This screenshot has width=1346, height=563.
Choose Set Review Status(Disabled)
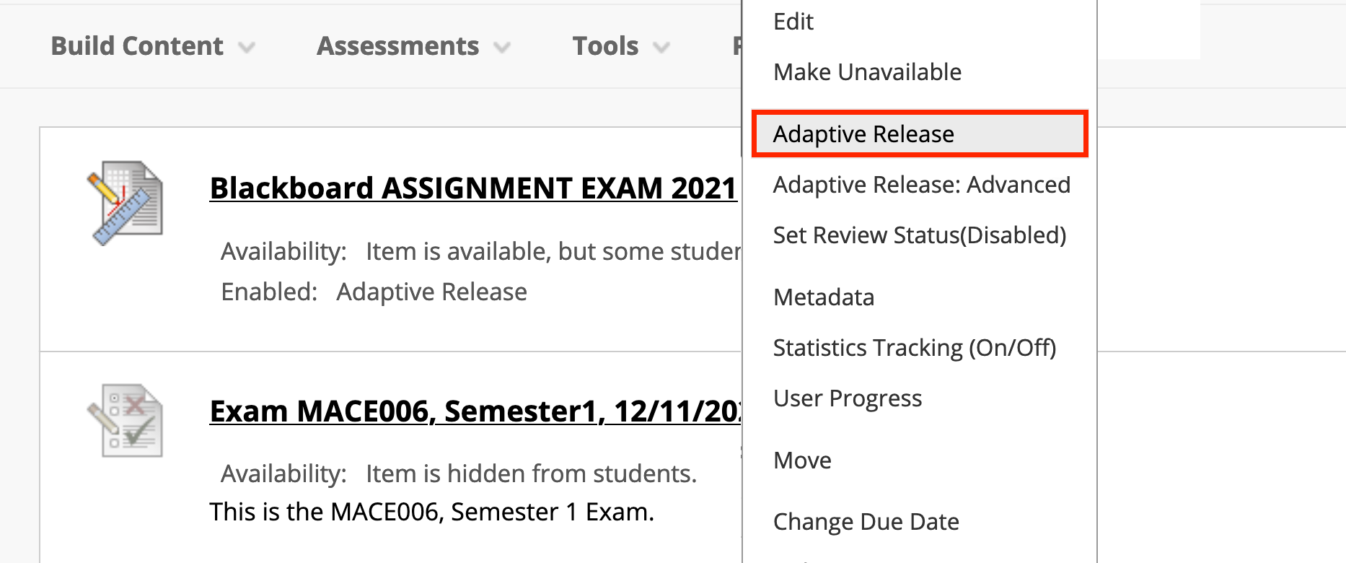point(919,235)
